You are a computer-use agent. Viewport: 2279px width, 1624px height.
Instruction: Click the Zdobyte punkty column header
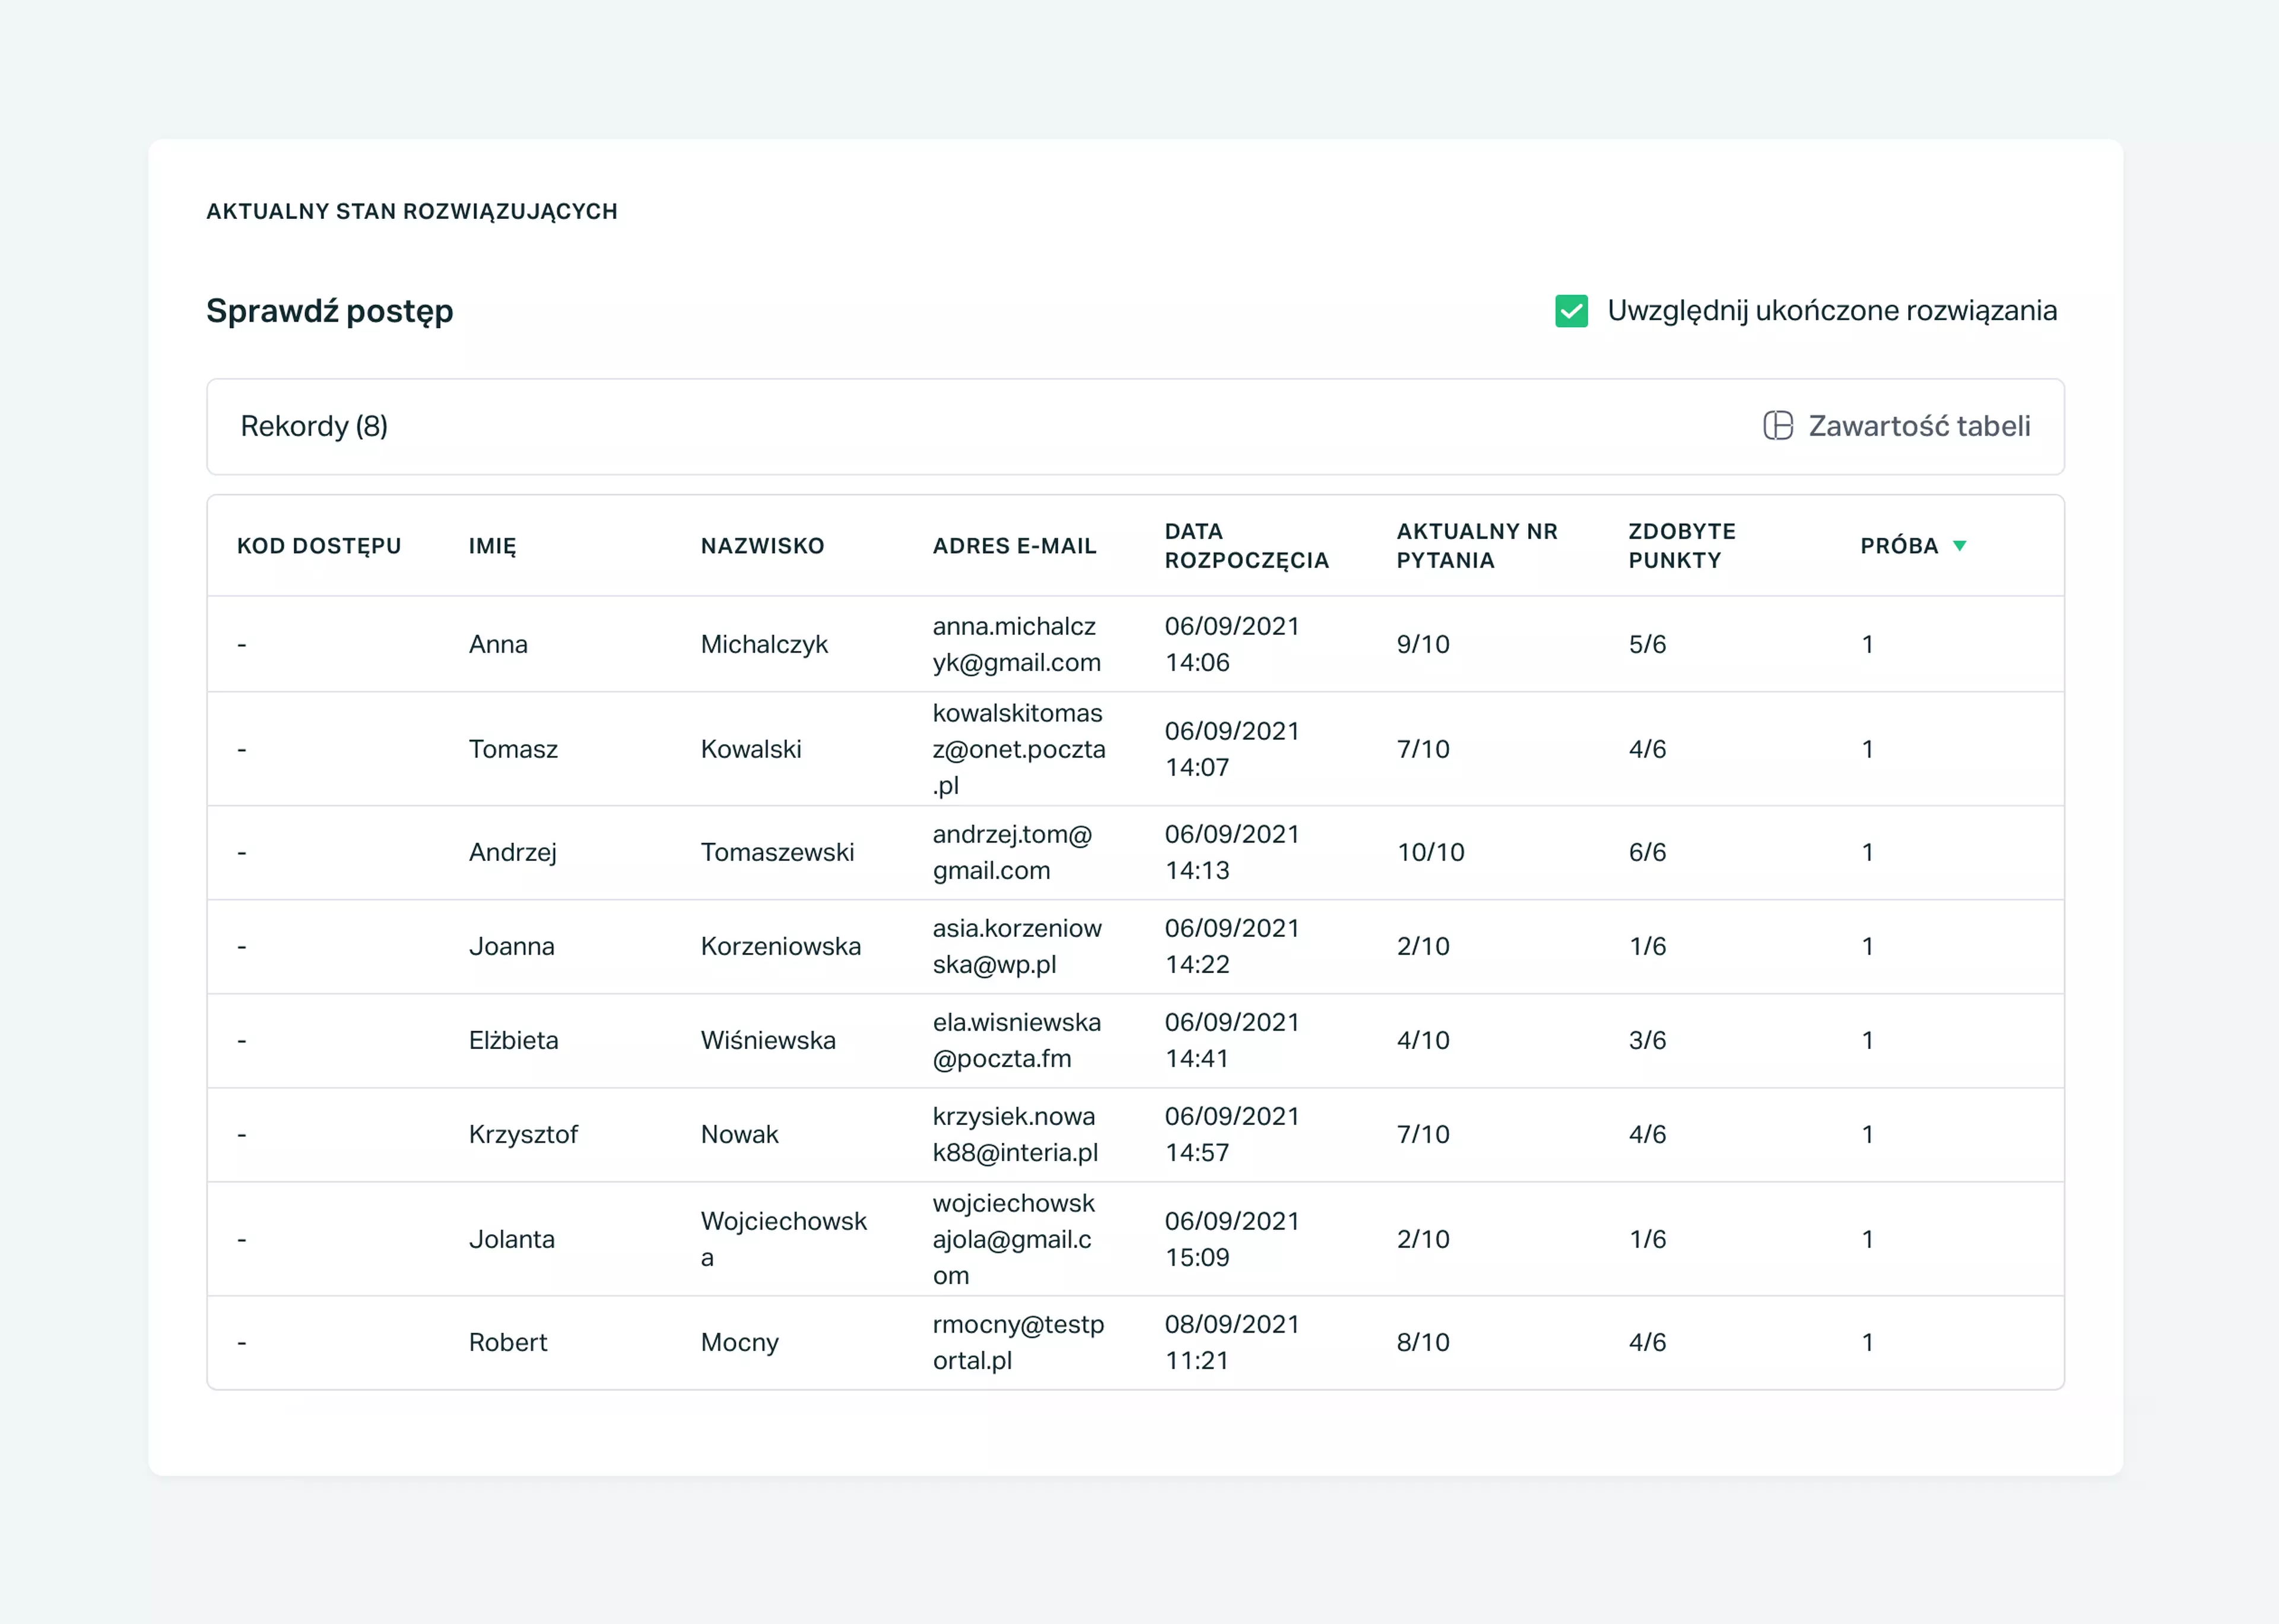click(1682, 546)
